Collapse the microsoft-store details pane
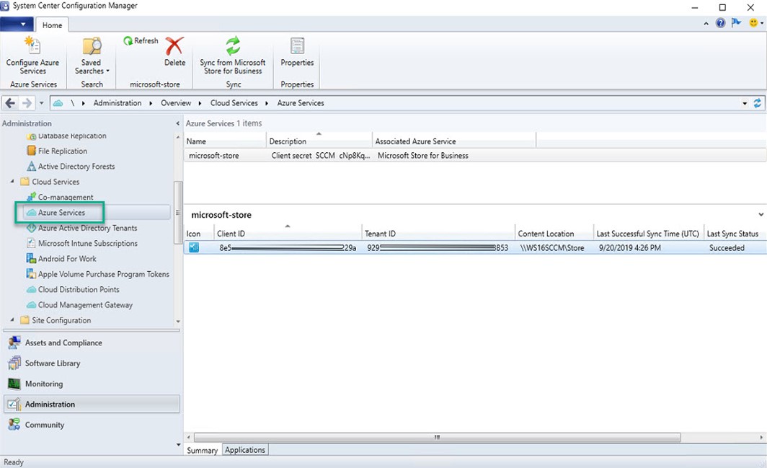Image resolution: width=767 pixels, height=468 pixels. [761, 215]
